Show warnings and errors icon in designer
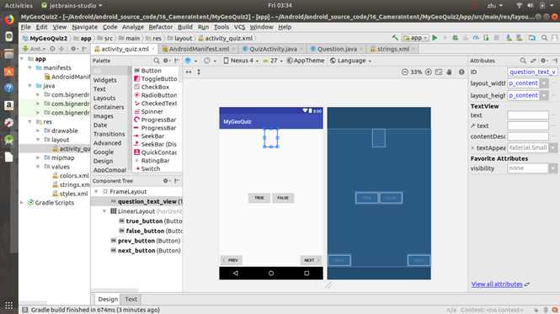This screenshot has width=560, height=314. pos(461,72)
